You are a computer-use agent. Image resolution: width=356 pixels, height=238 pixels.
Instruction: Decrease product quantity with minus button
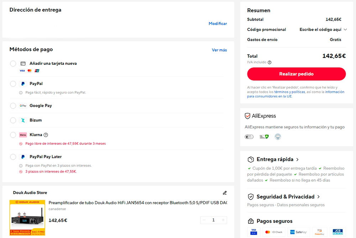[x=204, y=220]
